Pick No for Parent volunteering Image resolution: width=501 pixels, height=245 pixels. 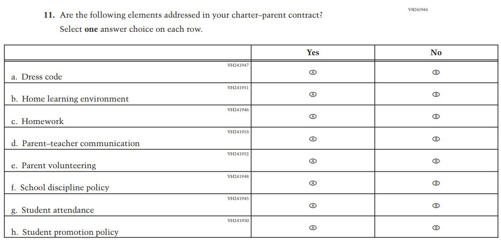[436, 161]
